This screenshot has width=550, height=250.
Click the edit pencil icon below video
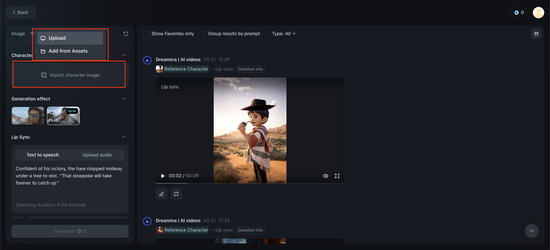pyautogui.click(x=162, y=194)
